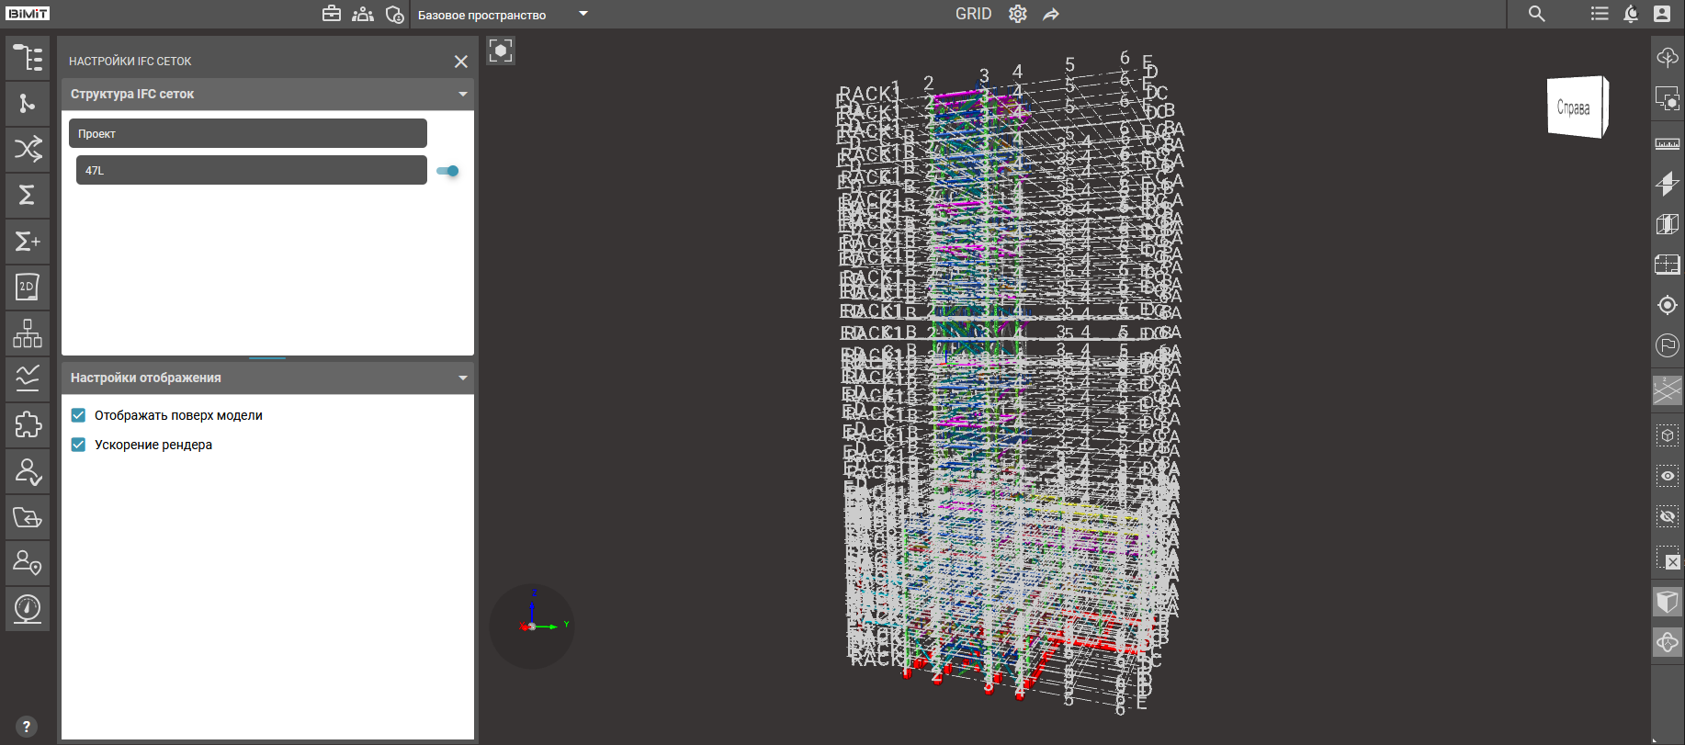Click the 'Справа' view cube face
The width and height of the screenshot is (1685, 745).
(1575, 107)
